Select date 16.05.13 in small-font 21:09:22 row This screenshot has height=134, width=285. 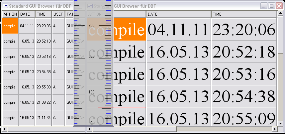(x=27, y=102)
